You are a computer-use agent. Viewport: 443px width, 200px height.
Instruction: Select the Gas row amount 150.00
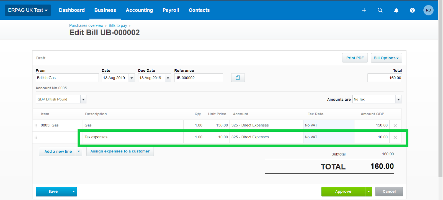coord(372,125)
